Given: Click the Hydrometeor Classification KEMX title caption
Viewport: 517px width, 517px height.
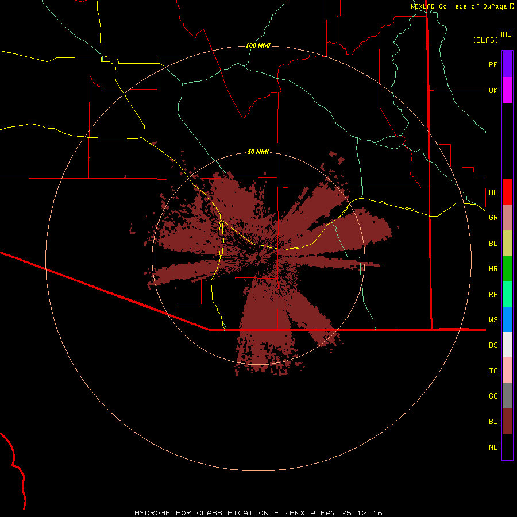Looking at the screenshot, I should (x=258, y=513).
